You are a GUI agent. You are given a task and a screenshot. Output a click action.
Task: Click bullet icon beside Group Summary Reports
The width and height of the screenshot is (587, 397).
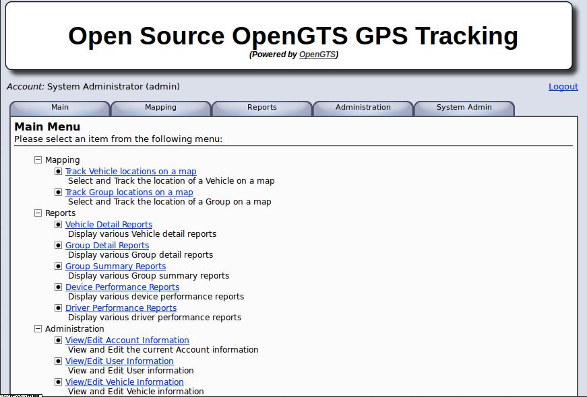[x=58, y=266]
